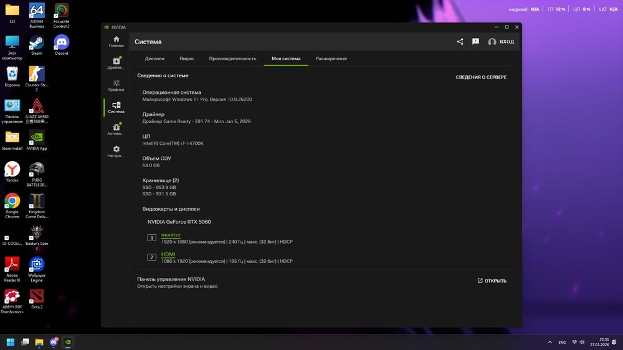Viewport: 623px width, 350px height.
Task: Open the Корзина recycle bin
Action: pyautogui.click(x=12, y=76)
